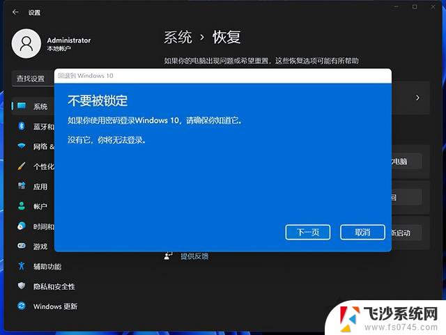Select the network Wi-Fi sidebar icon
Viewport: 446px width, 335px height.
click(22, 146)
